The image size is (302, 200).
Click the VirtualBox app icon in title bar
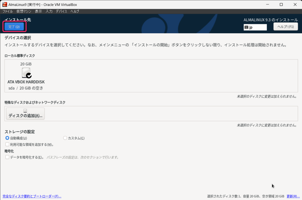5,4
